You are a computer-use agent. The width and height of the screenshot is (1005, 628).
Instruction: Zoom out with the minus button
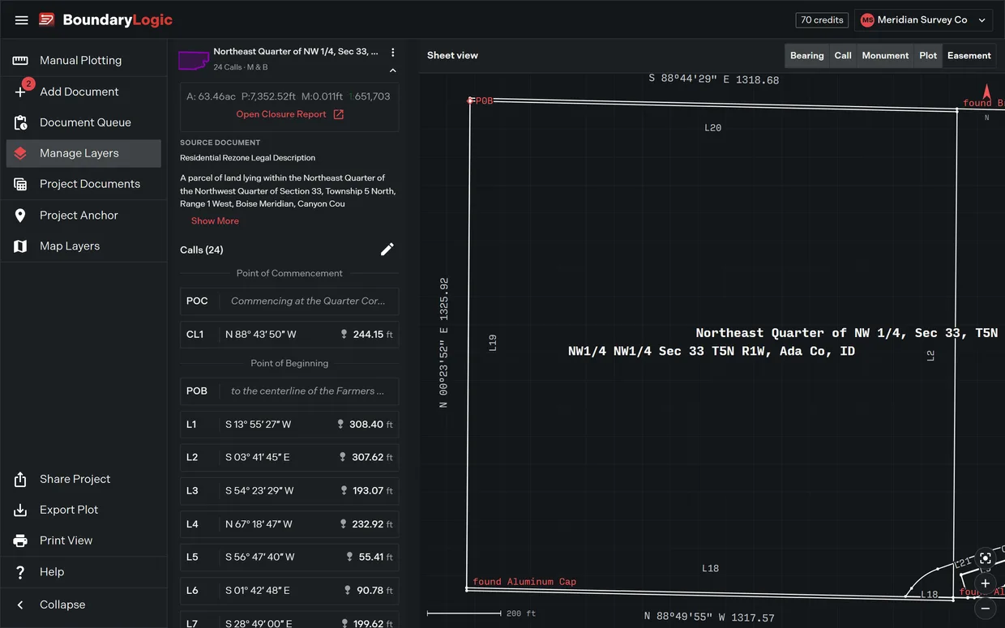point(986,608)
